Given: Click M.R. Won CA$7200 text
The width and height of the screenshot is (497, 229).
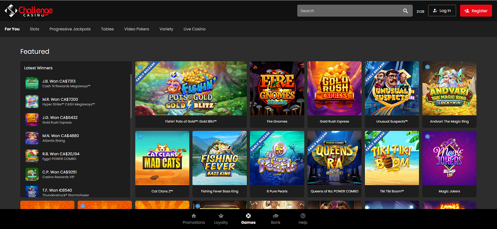Looking at the screenshot, I should click(x=60, y=99).
